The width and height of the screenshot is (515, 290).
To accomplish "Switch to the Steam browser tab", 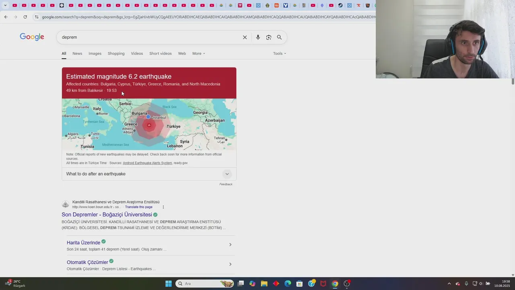I will [340, 5].
